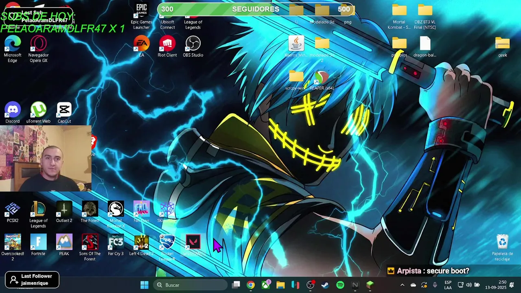Select the PCSX2 emulator shortcut
Screen dimensions: 521x293
[x=13, y=212]
